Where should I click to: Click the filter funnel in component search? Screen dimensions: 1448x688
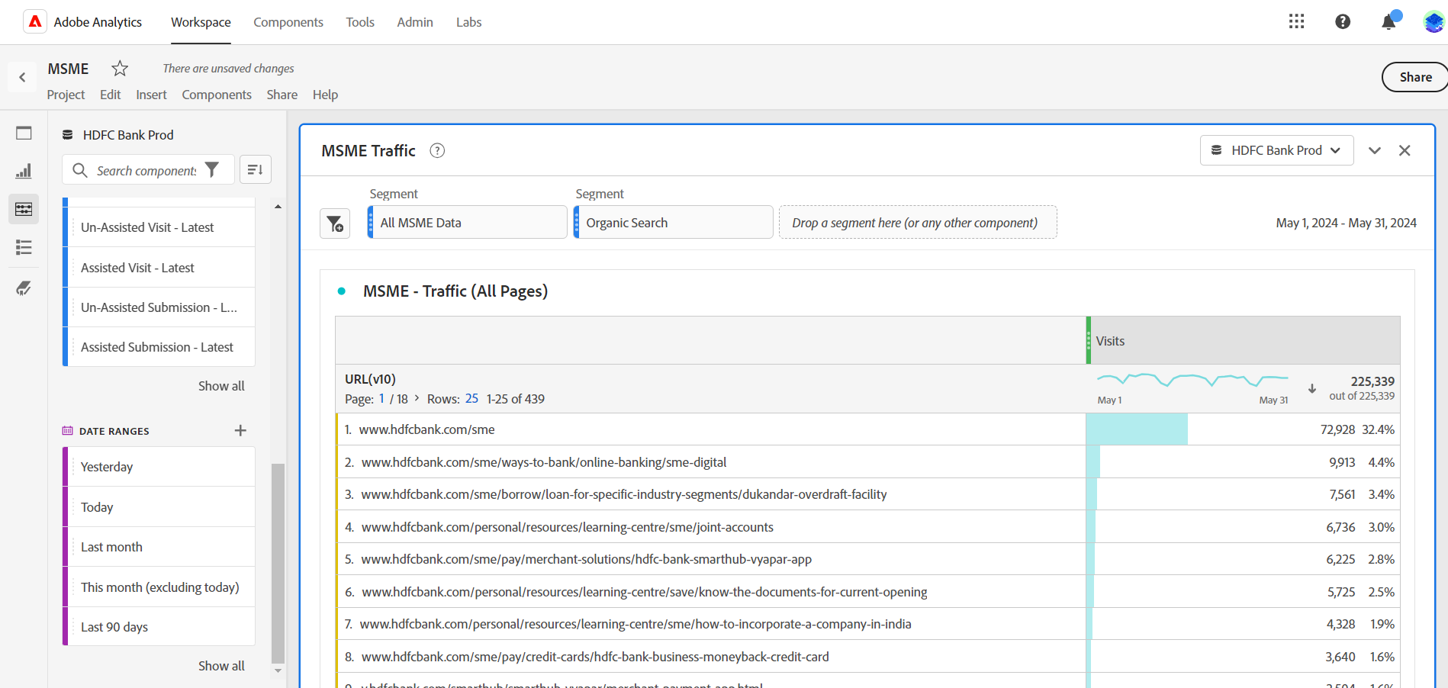[212, 169]
